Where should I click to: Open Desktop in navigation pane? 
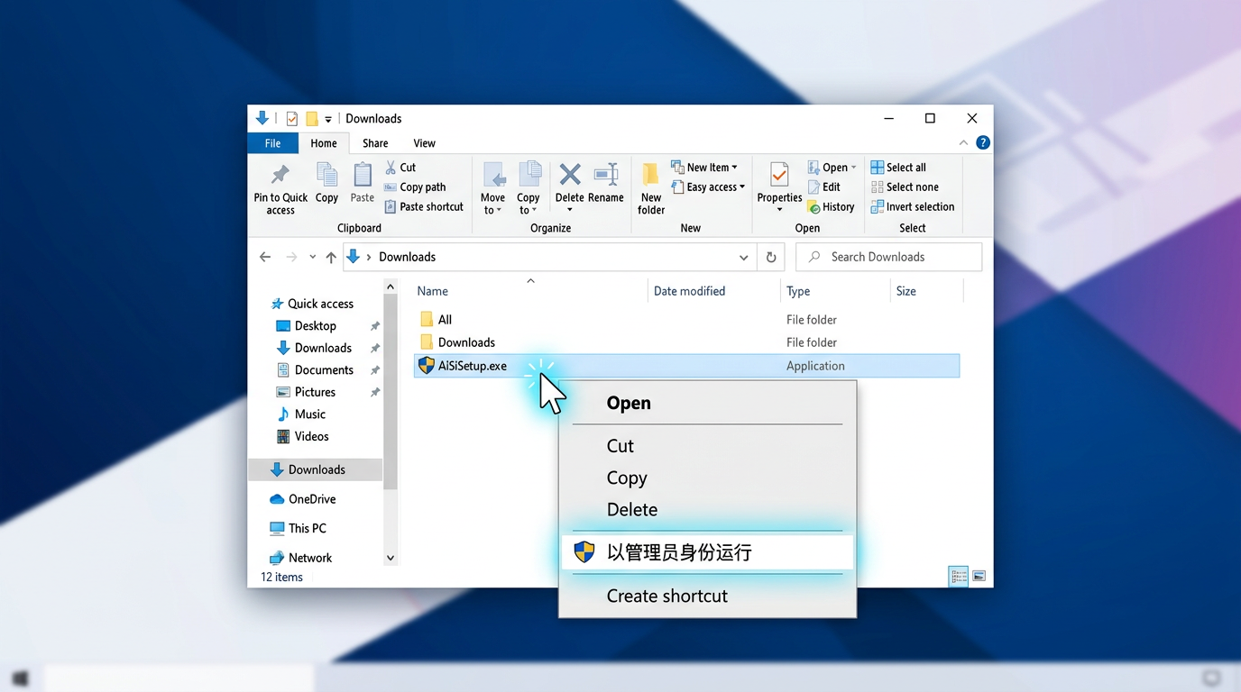coord(307,326)
